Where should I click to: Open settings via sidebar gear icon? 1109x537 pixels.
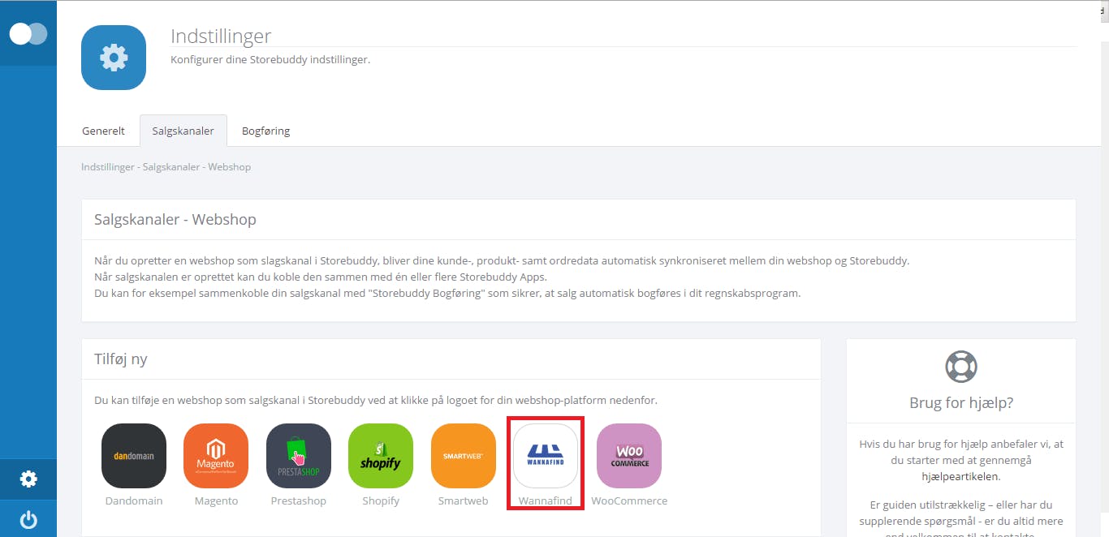click(28, 479)
